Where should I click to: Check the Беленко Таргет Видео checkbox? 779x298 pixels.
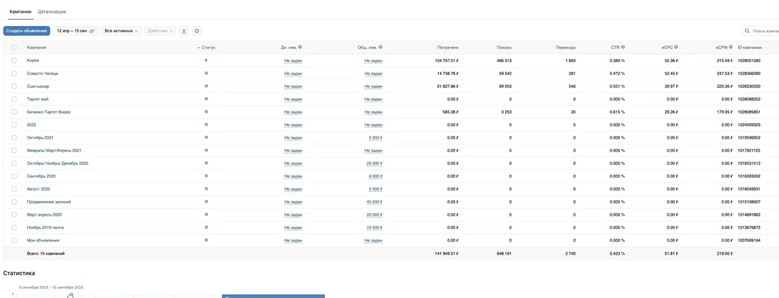[x=14, y=112]
